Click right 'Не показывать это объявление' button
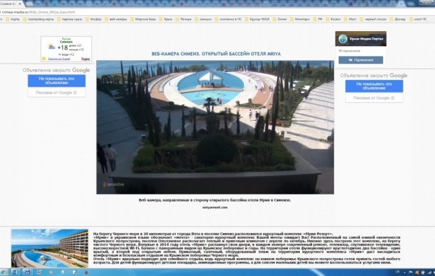The width and height of the screenshot is (435, 276). [374, 86]
